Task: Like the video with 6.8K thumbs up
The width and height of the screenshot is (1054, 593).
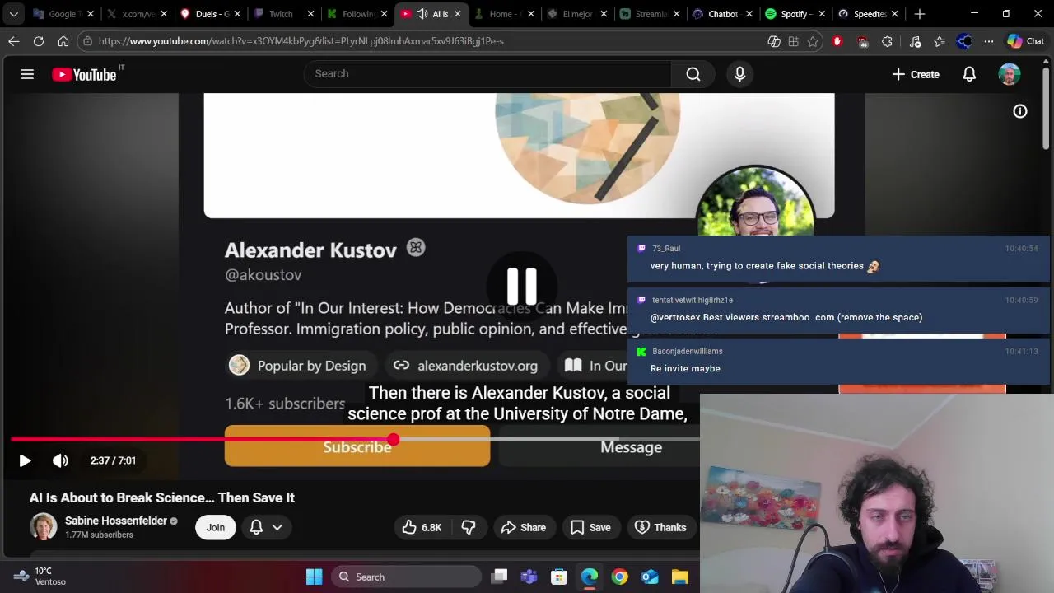Action: click(422, 527)
